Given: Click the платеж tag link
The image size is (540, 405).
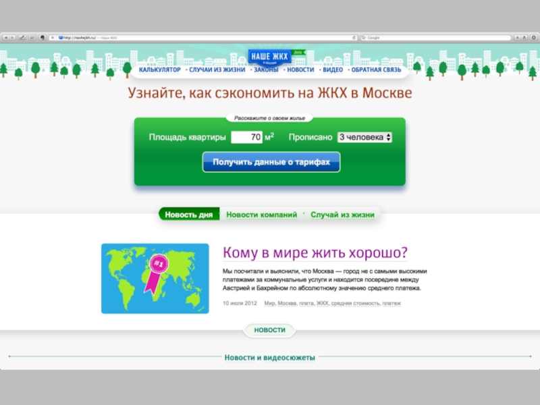Looking at the screenshot, I should tap(391, 303).
